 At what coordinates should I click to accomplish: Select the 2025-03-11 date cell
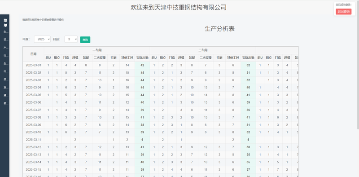[33, 140]
